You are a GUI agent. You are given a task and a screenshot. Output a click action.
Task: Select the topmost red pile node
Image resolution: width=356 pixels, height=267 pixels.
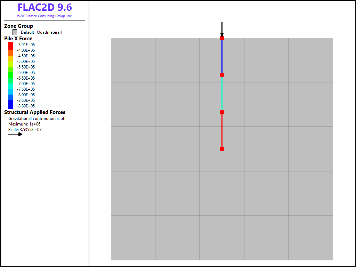click(222, 38)
